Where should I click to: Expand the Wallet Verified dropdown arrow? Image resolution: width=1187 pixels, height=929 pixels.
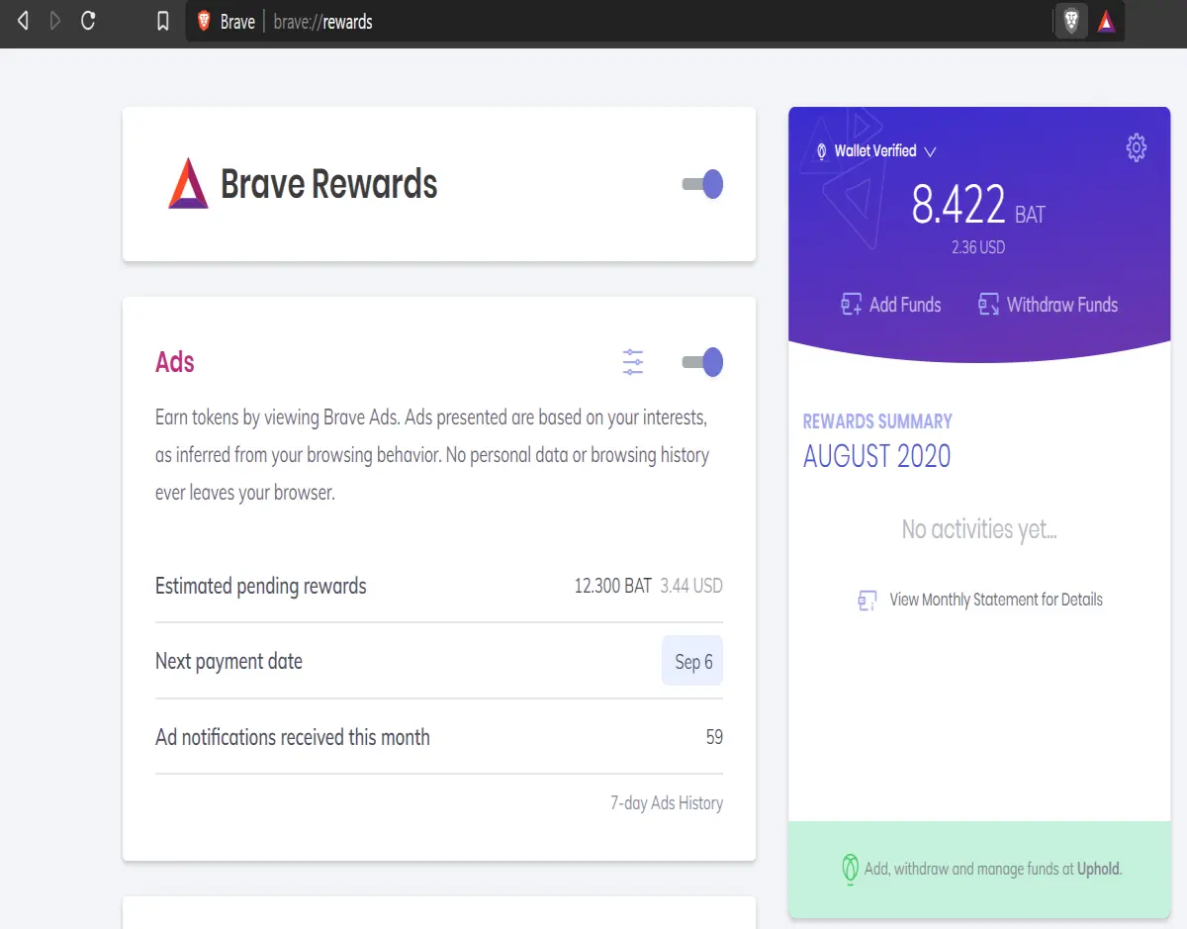pyautogui.click(x=930, y=152)
